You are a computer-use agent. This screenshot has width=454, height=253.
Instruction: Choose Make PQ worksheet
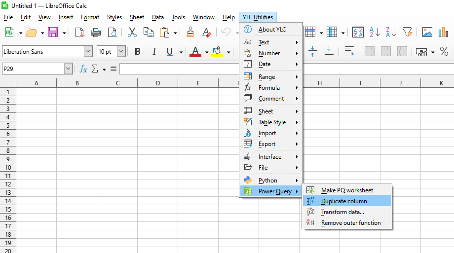point(347,190)
